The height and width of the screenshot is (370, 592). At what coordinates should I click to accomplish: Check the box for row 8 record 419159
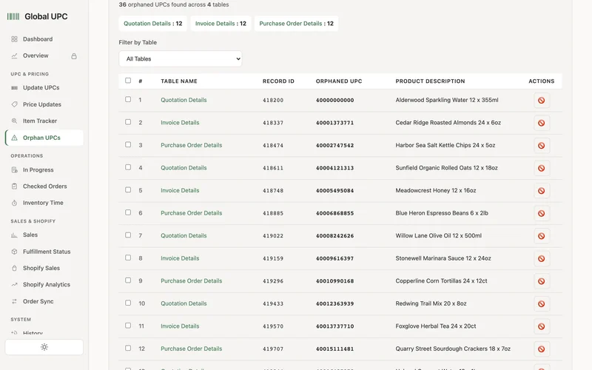[128, 258]
